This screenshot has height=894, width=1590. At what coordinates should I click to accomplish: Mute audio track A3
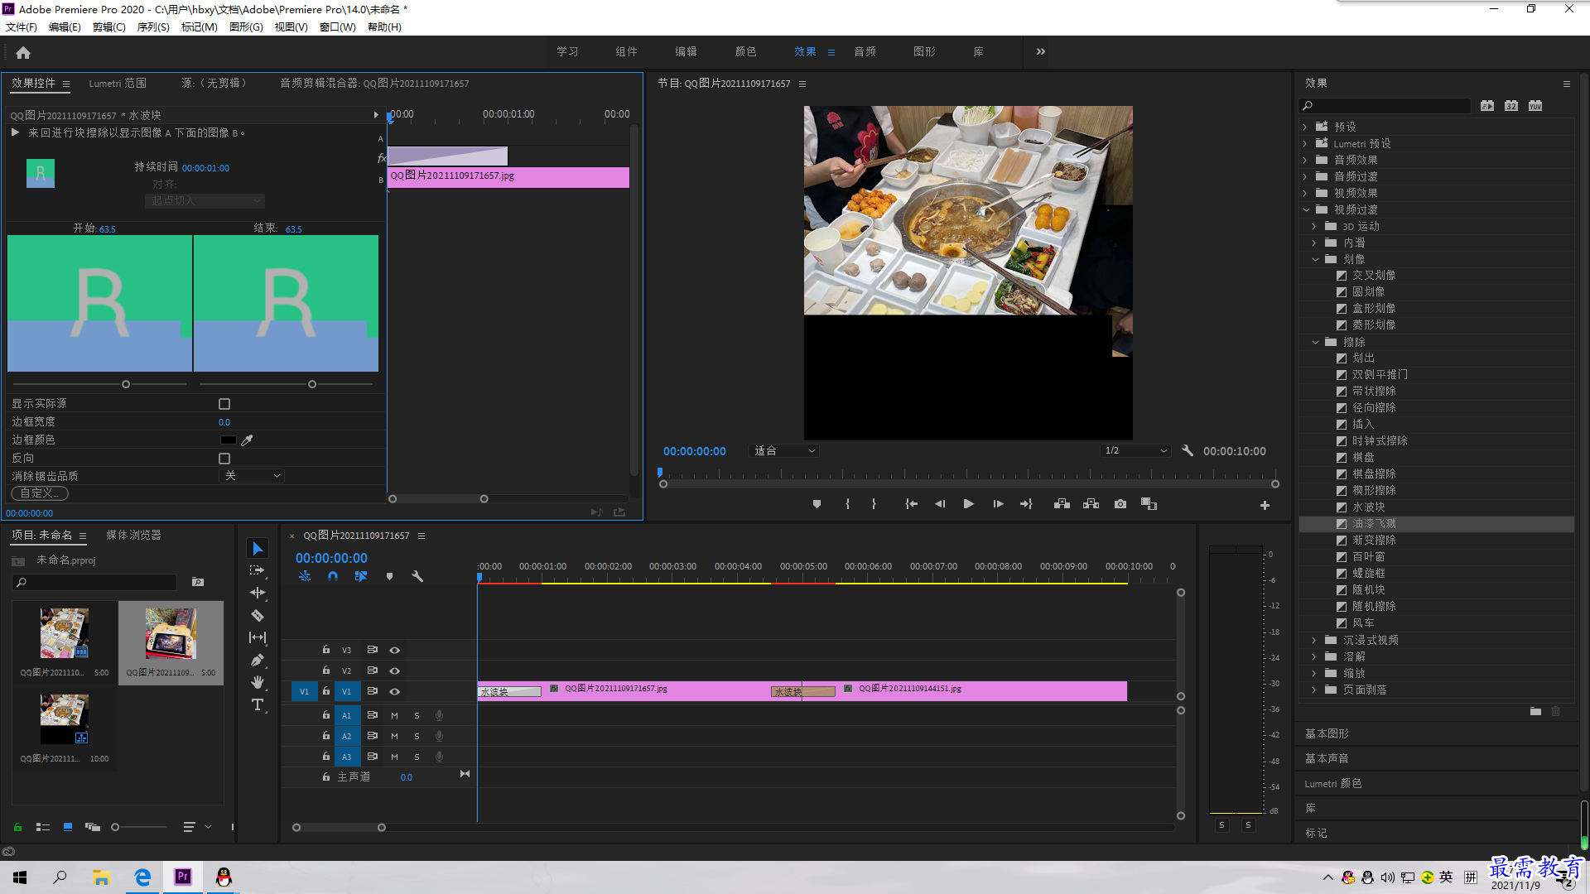tap(394, 757)
